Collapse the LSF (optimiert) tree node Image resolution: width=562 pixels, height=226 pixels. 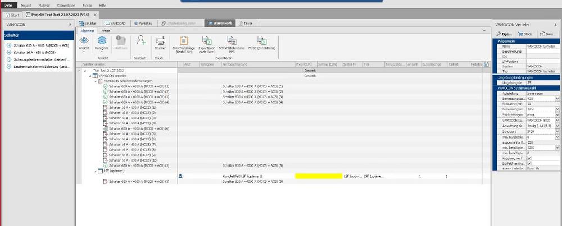pyautogui.click(x=96, y=171)
